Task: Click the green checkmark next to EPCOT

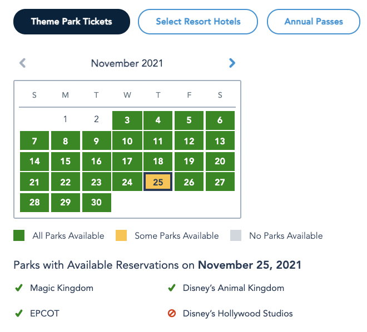Action: click(x=19, y=313)
